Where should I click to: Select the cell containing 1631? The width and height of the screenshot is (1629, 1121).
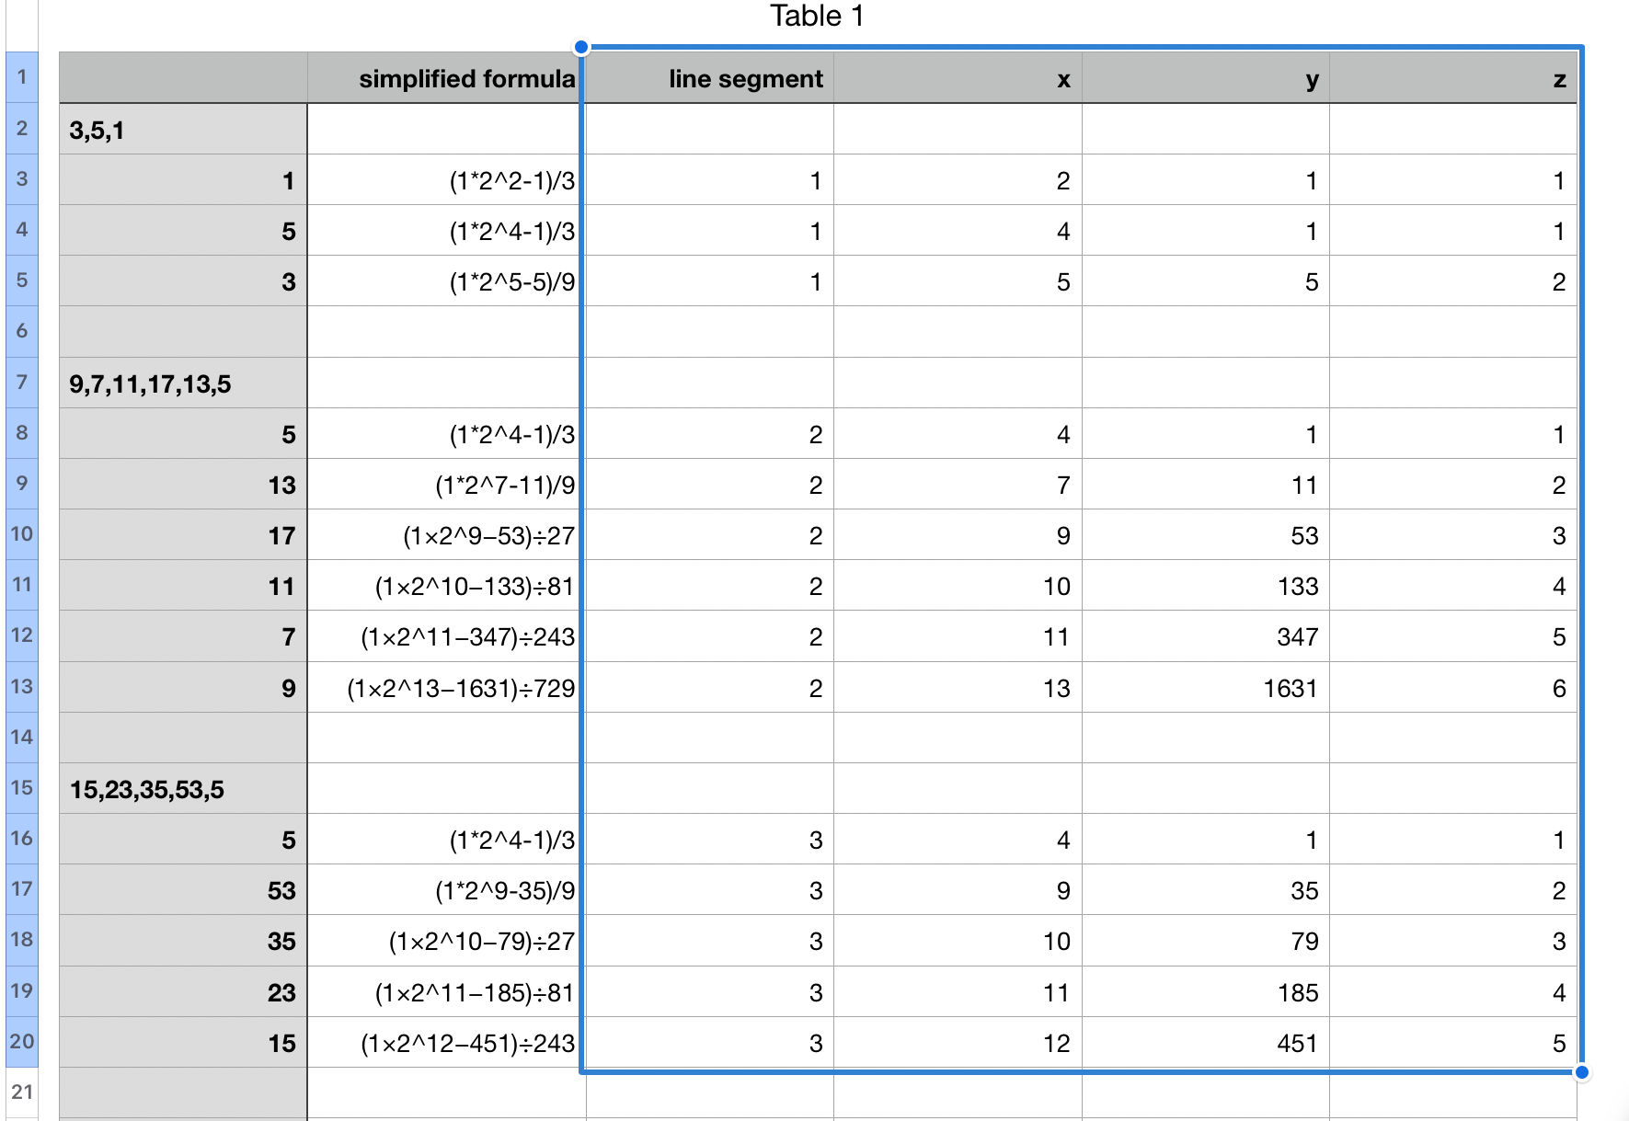(1205, 688)
